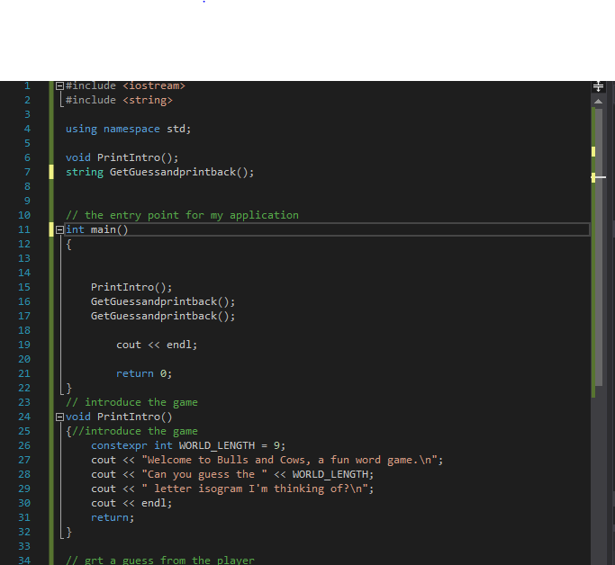Collapse the #include block on line 1
This screenshot has height=565, width=615.
pos(59,85)
